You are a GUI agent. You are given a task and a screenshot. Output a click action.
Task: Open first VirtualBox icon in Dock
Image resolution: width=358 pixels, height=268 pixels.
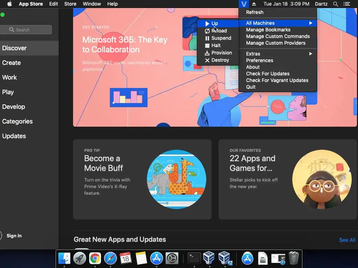[209, 258]
